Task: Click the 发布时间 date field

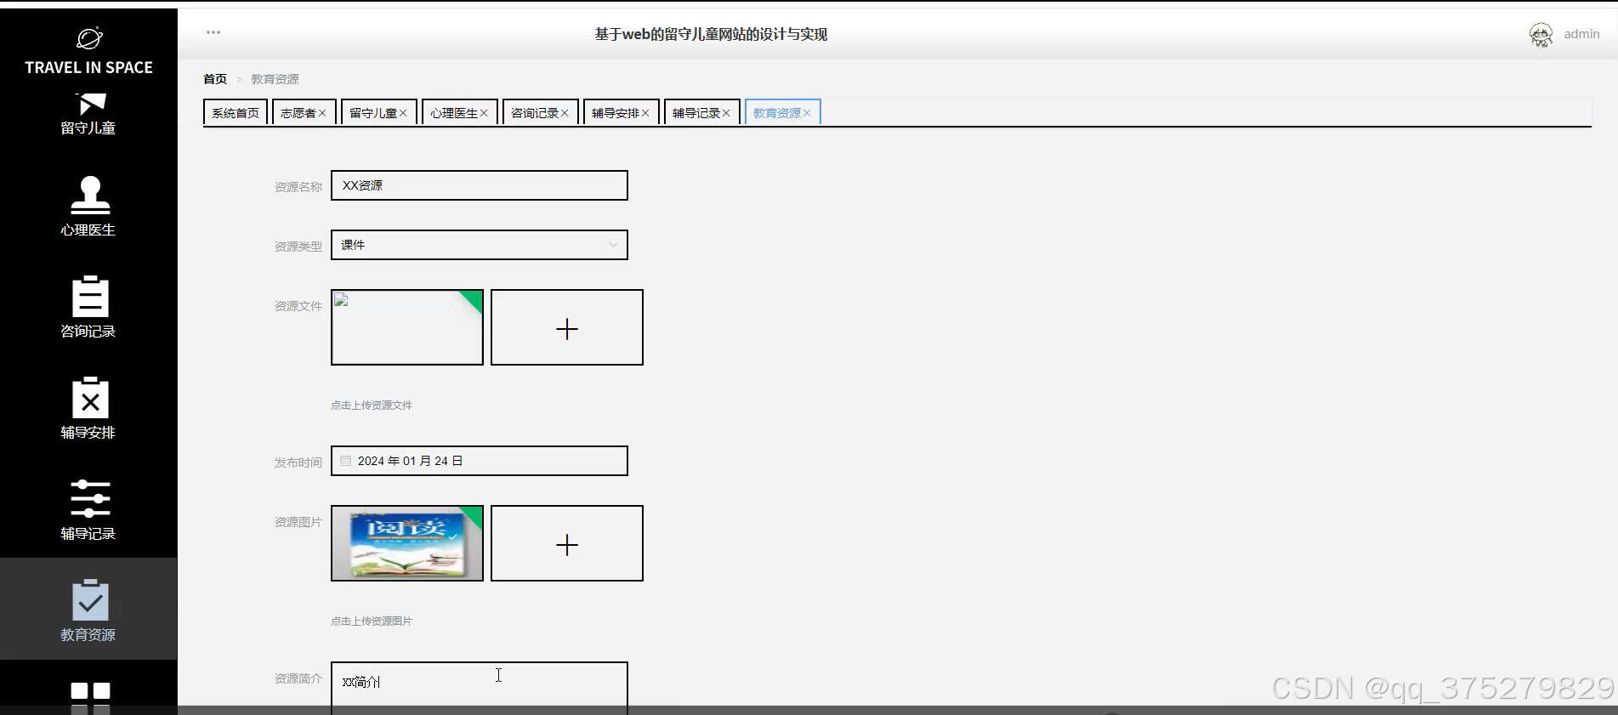Action: tap(480, 461)
